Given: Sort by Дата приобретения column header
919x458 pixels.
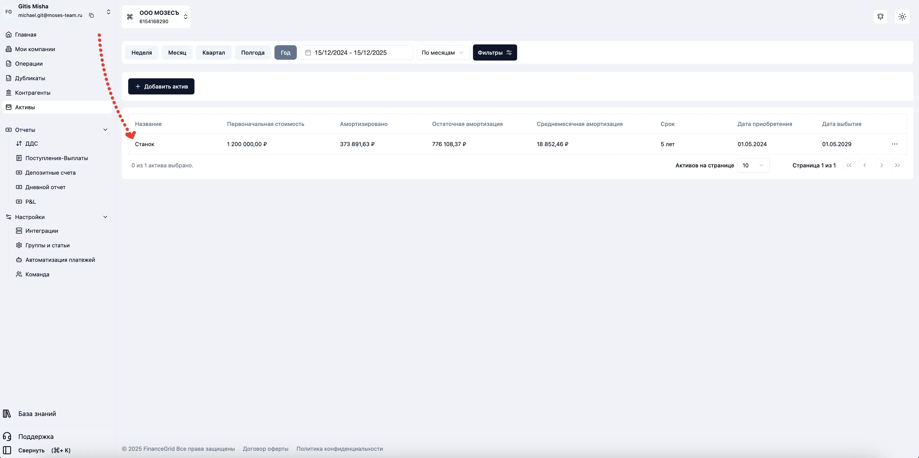Looking at the screenshot, I should (764, 124).
